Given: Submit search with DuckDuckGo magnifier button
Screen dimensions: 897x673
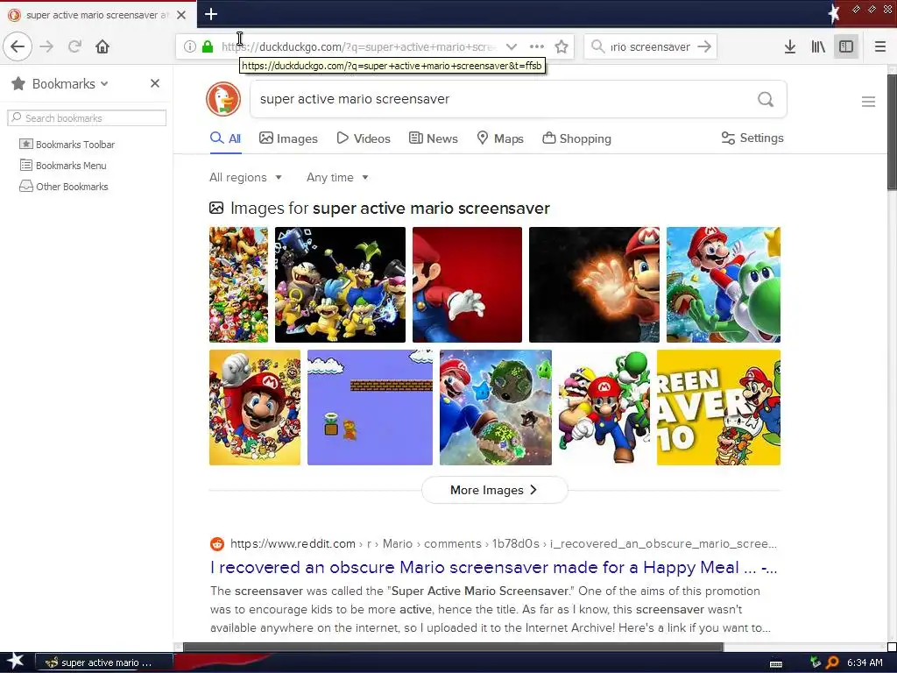Looking at the screenshot, I should 766,99.
